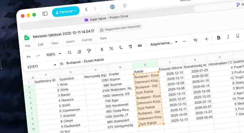This screenshot has width=244, height=133.
Task: Click the redo arrow icon
Action: [x=38, y=56]
